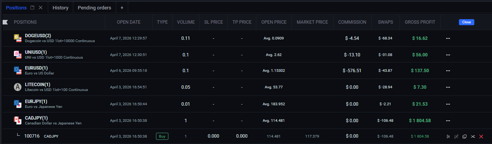Switch to the Pending orders tab

[x=94, y=8]
